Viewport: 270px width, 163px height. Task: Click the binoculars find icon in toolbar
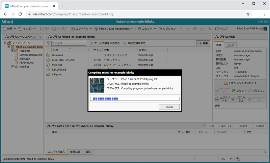[195, 29]
